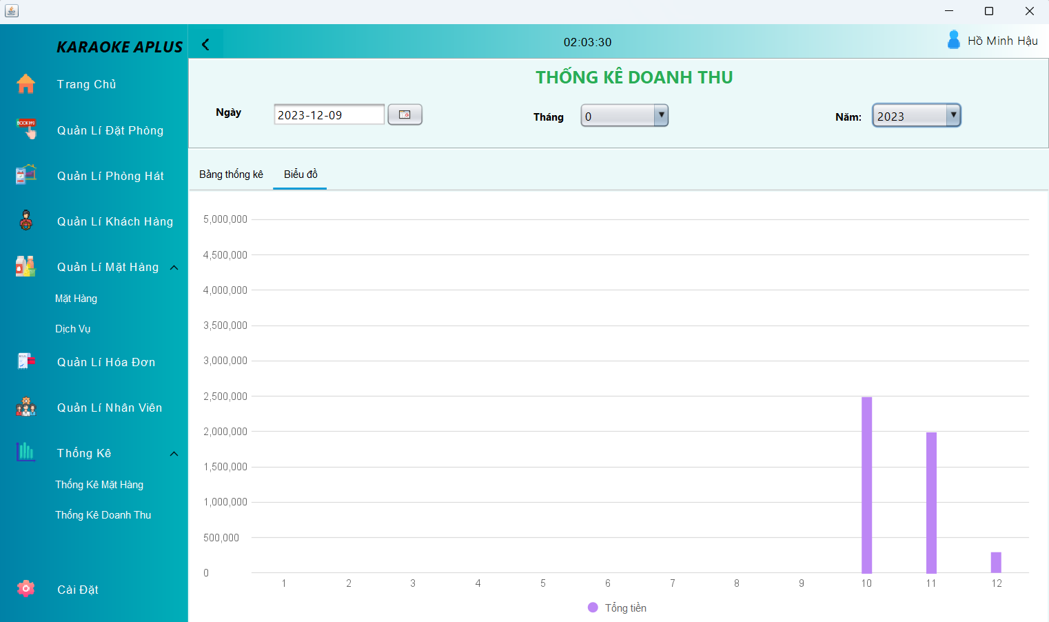Switch to the Bảng thống kê tab
Screen dimensions: 1049x622
(x=231, y=174)
